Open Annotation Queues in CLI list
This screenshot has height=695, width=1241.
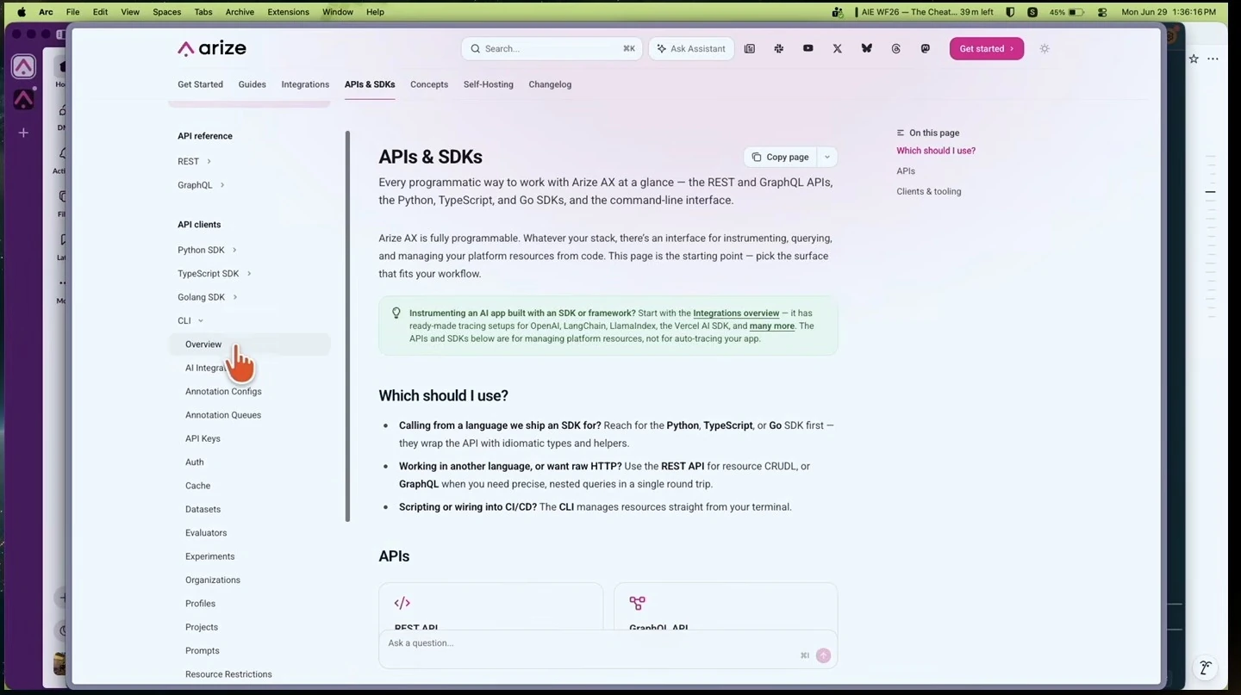223,415
